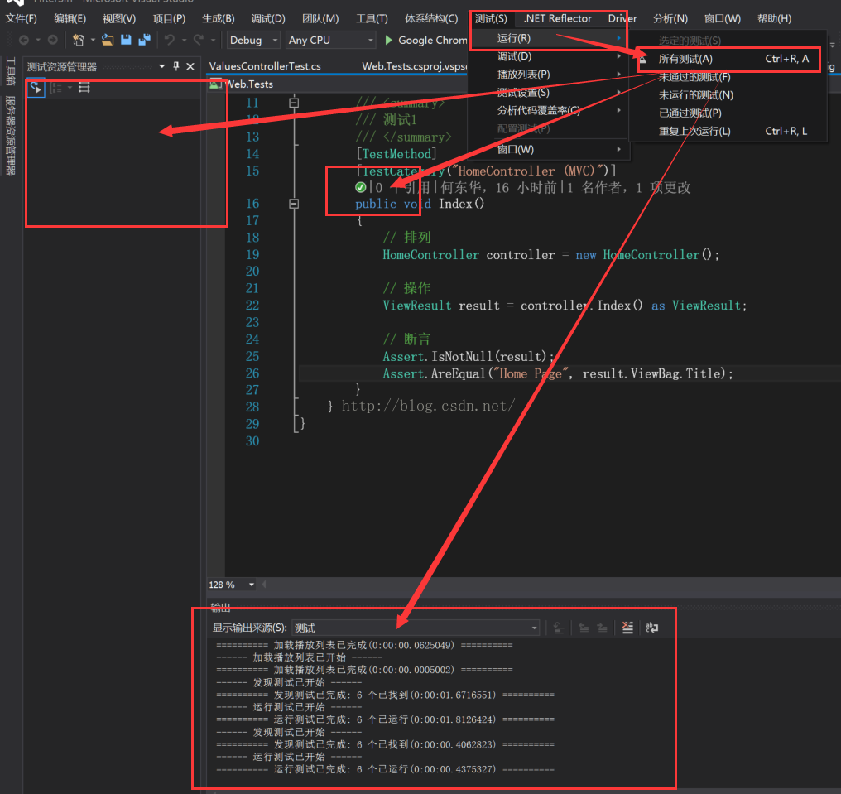
Task: Open the 调试(D) menu in menu bar
Action: click(x=268, y=18)
